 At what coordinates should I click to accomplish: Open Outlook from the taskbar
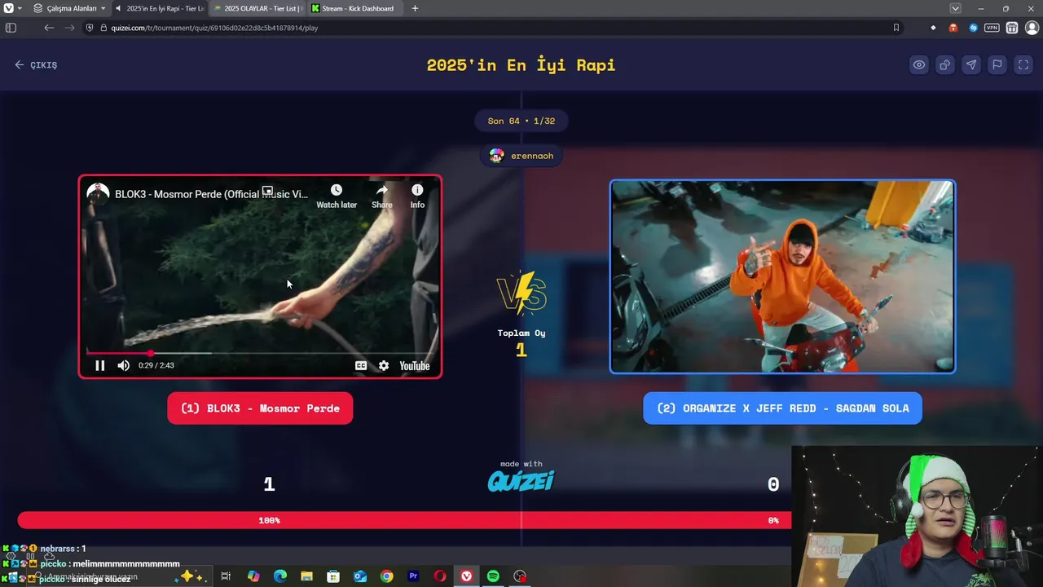tap(360, 576)
